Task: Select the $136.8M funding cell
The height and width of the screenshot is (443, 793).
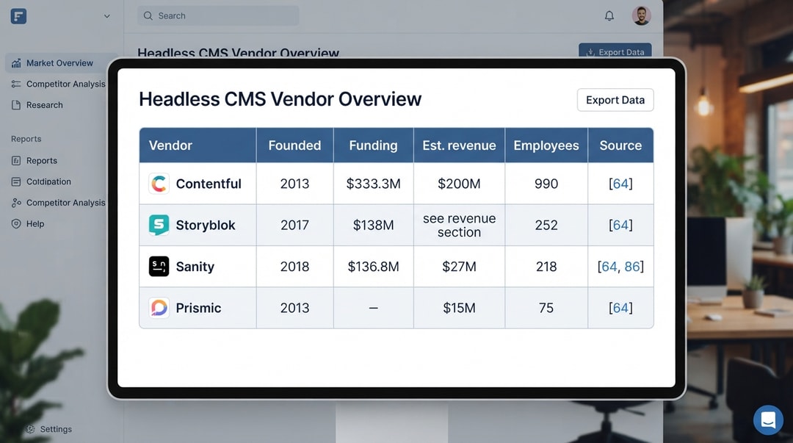Action: (373, 266)
